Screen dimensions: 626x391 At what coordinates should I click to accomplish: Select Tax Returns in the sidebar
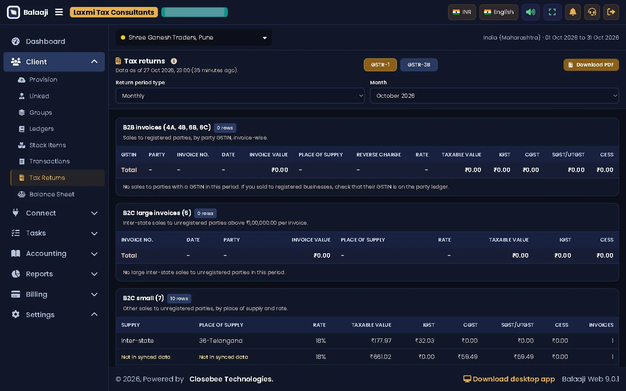click(57, 178)
